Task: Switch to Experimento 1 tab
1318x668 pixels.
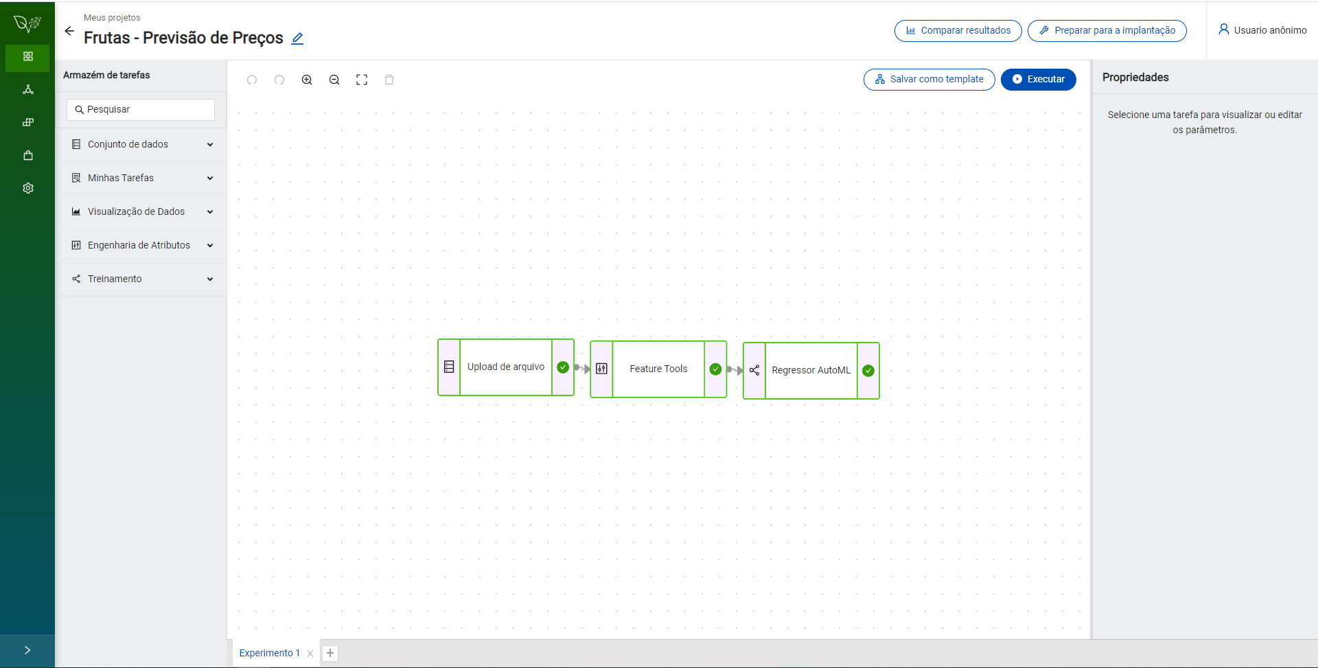Action: pyautogui.click(x=270, y=654)
